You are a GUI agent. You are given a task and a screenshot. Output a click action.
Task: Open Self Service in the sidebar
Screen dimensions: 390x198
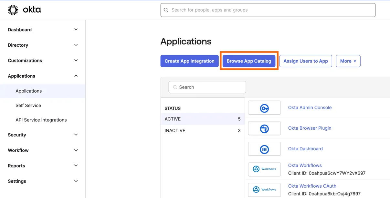28,106
